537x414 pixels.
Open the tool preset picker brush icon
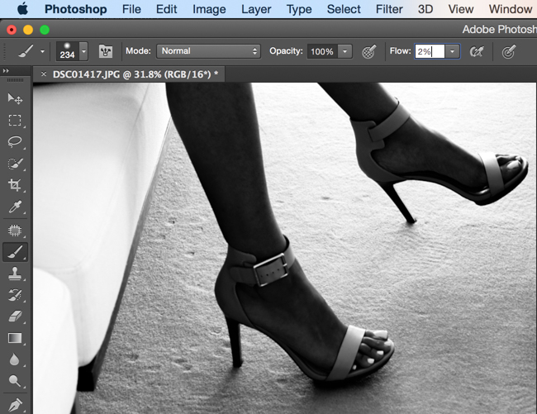pyautogui.click(x=26, y=51)
